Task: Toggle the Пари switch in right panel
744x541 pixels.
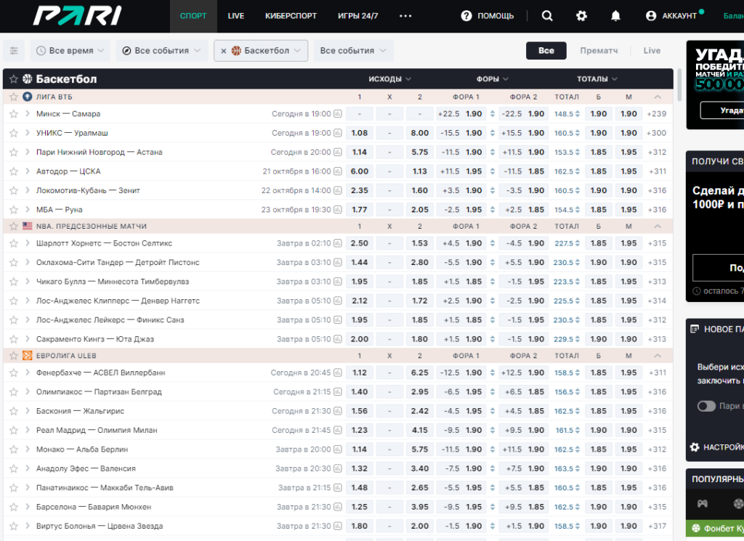Action: tap(706, 406)
